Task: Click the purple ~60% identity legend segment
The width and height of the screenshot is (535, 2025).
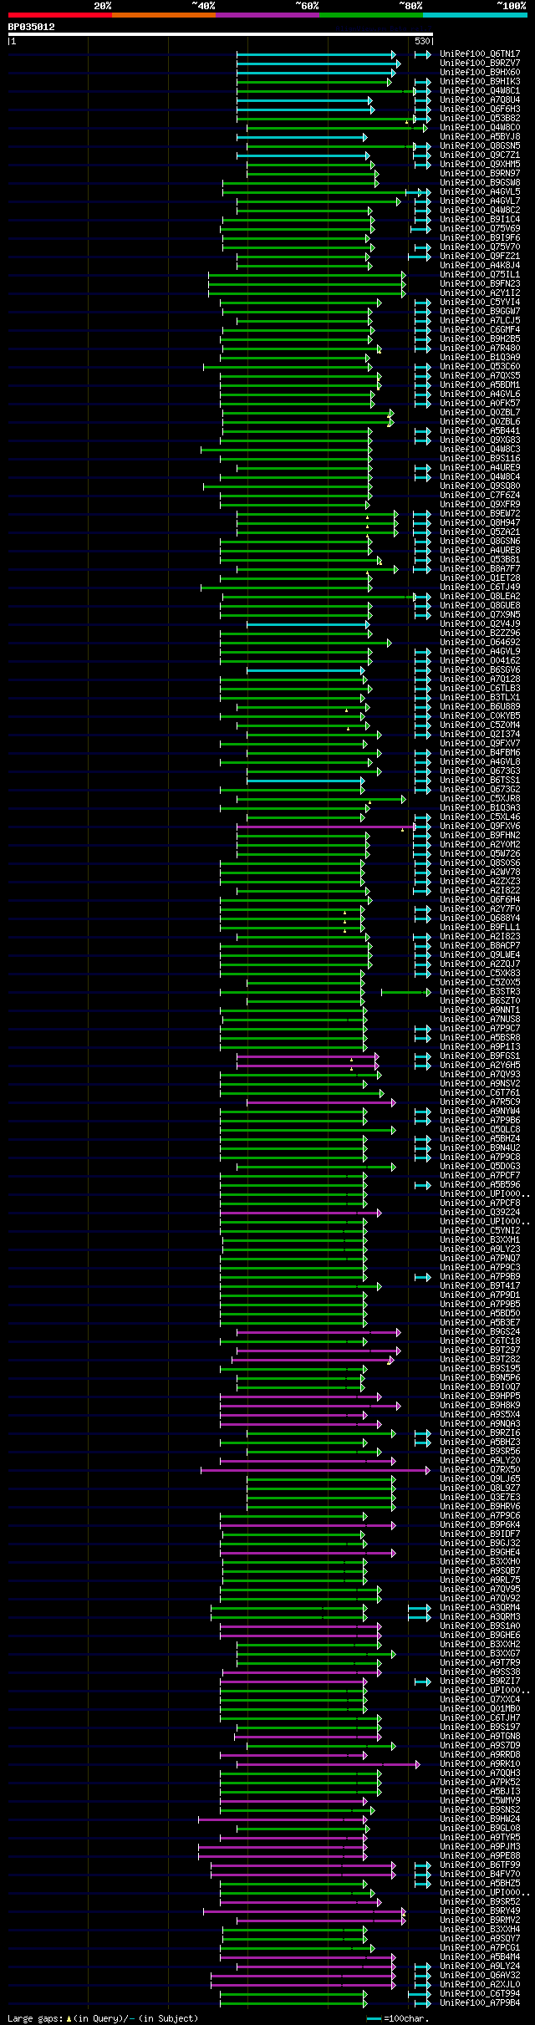Action: pyautogui.click(x=267, y=15)
